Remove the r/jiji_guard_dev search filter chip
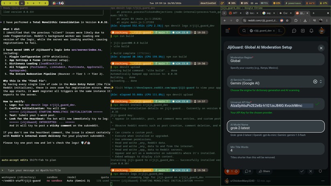 pyautogui.click(x=274, y=31)
